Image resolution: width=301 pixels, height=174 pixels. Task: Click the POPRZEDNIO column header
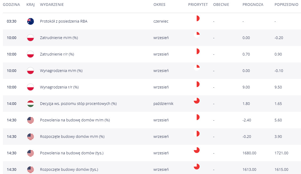click(x=286, y=5)
